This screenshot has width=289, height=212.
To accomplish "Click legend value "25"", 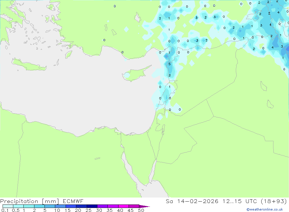I will 88,210.
